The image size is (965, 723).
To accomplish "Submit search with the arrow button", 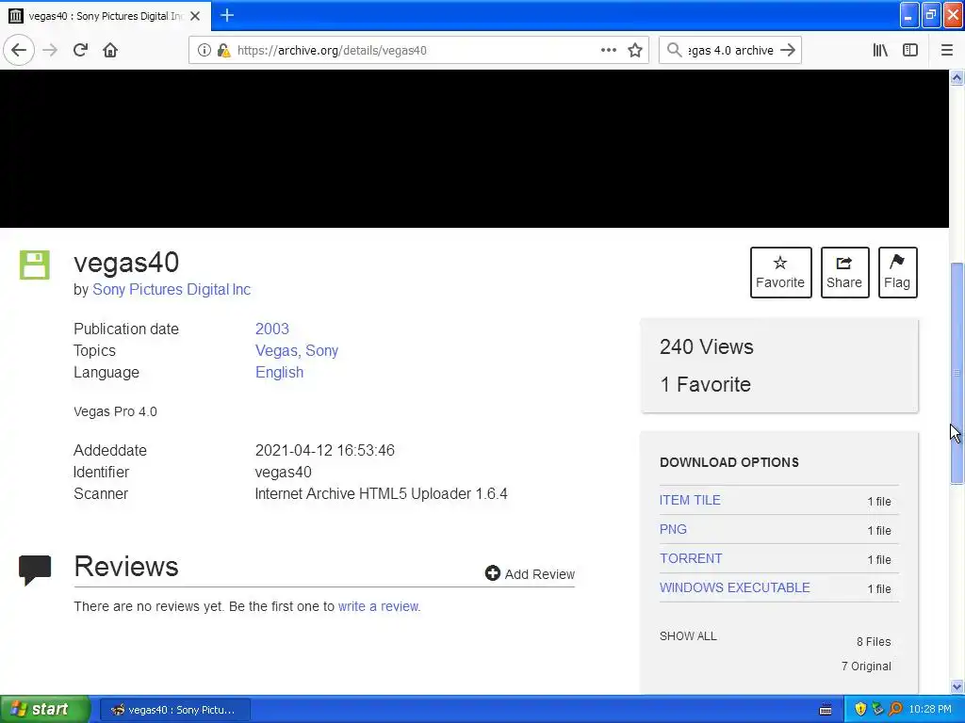I will 788,51.
